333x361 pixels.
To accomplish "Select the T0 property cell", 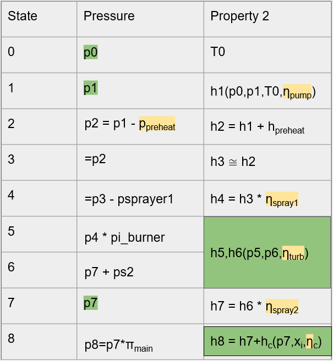I will (268, 55).
